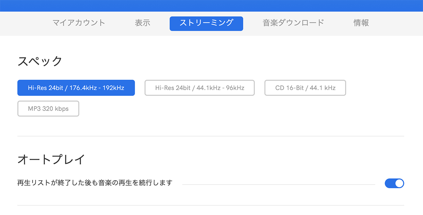Switch to the 表示 tab
The image size is (423, 215).
(142, 23)
